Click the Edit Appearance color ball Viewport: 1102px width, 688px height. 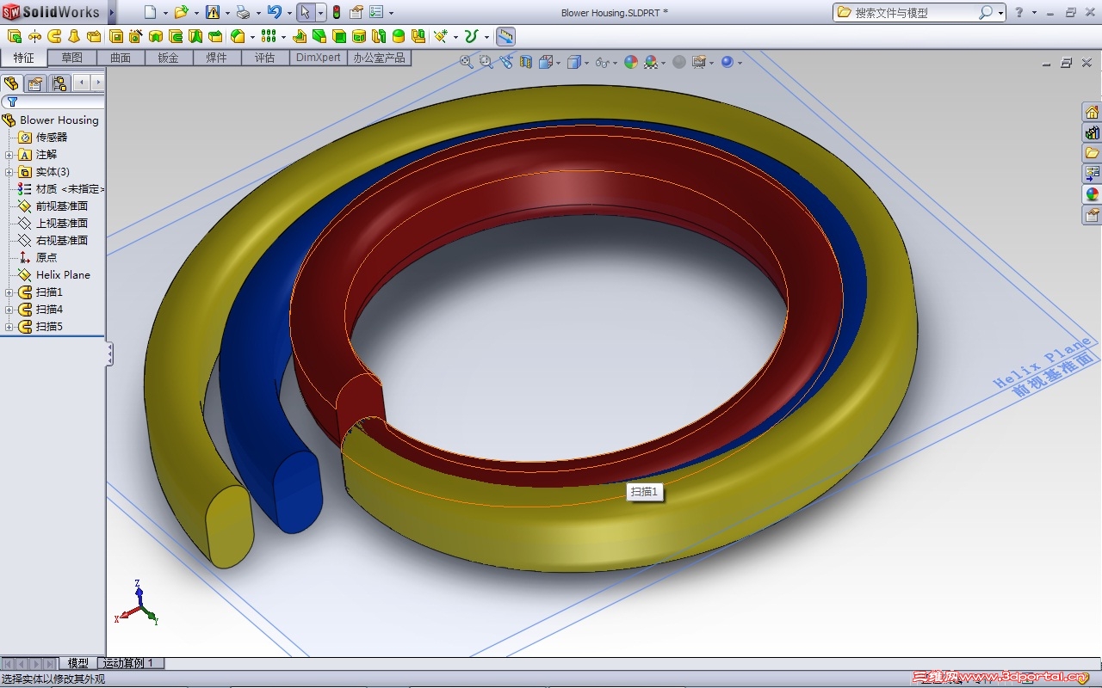pyautogui.click(x=631, y=62)
